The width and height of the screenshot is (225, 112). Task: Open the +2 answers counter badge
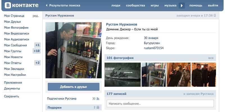(x=37, y=63)
